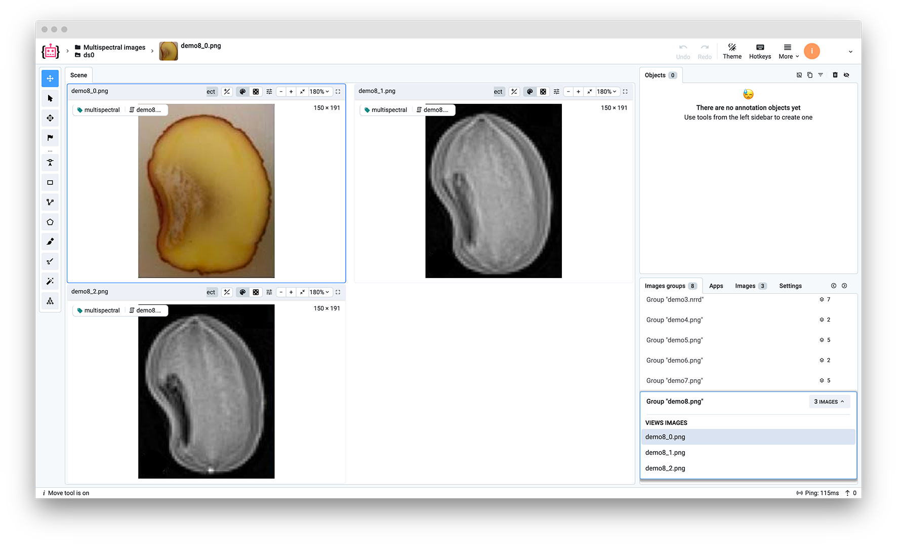The width and height of the screenshot is (897, 549).
Task: Collapse the 3 IMAGES expander for demo8.png
Action: click(x=829, y=402)
